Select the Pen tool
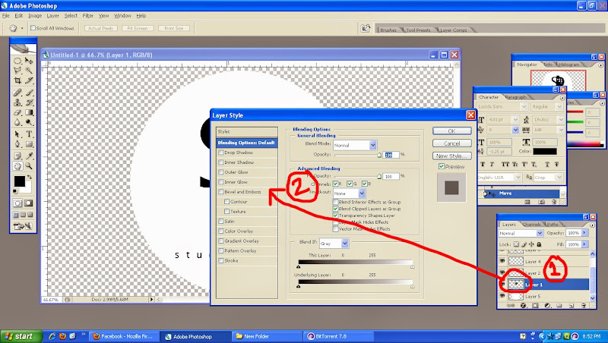The height and width of the screenshot is (343, 608). pos(17,144)
